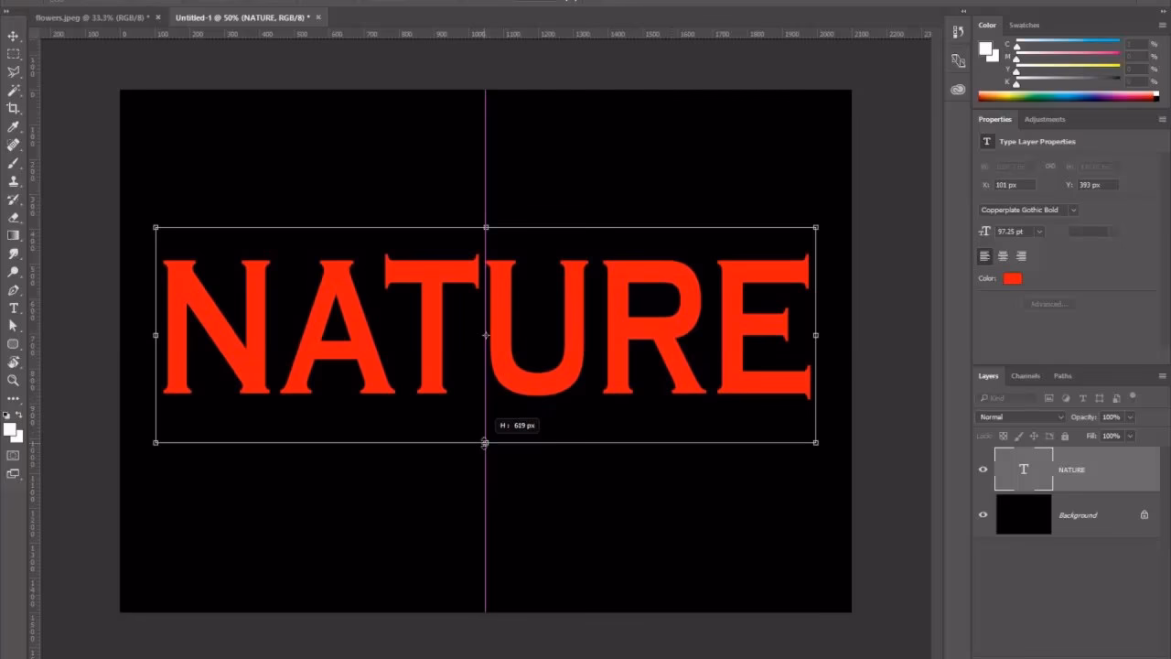The image size is (1171, 659).
Task: Hide the Background layer
Action: (x=983, y=514)
